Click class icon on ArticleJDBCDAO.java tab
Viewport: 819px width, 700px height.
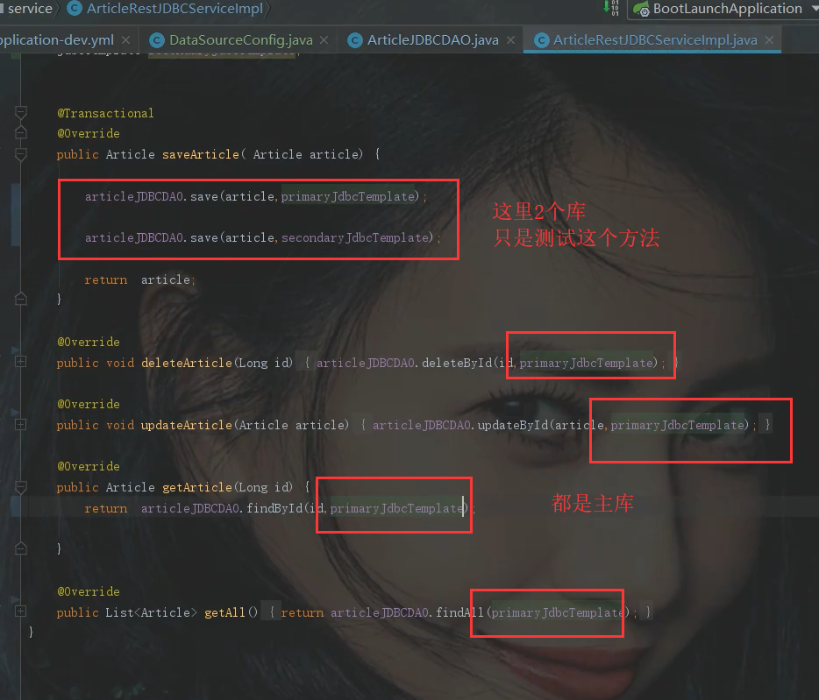[x=355, y=40]
